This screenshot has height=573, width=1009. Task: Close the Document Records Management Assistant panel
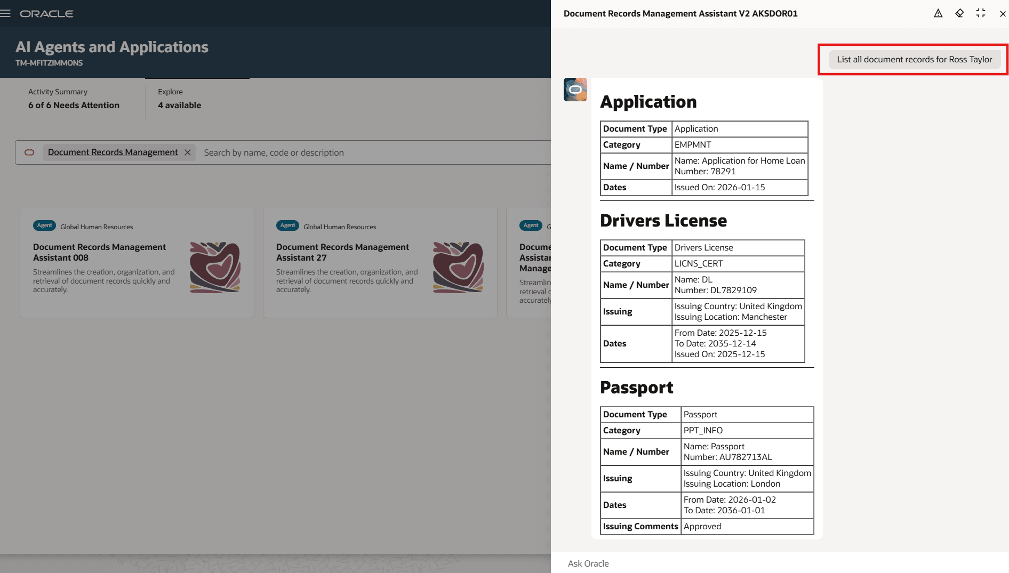coord(1003,13)
